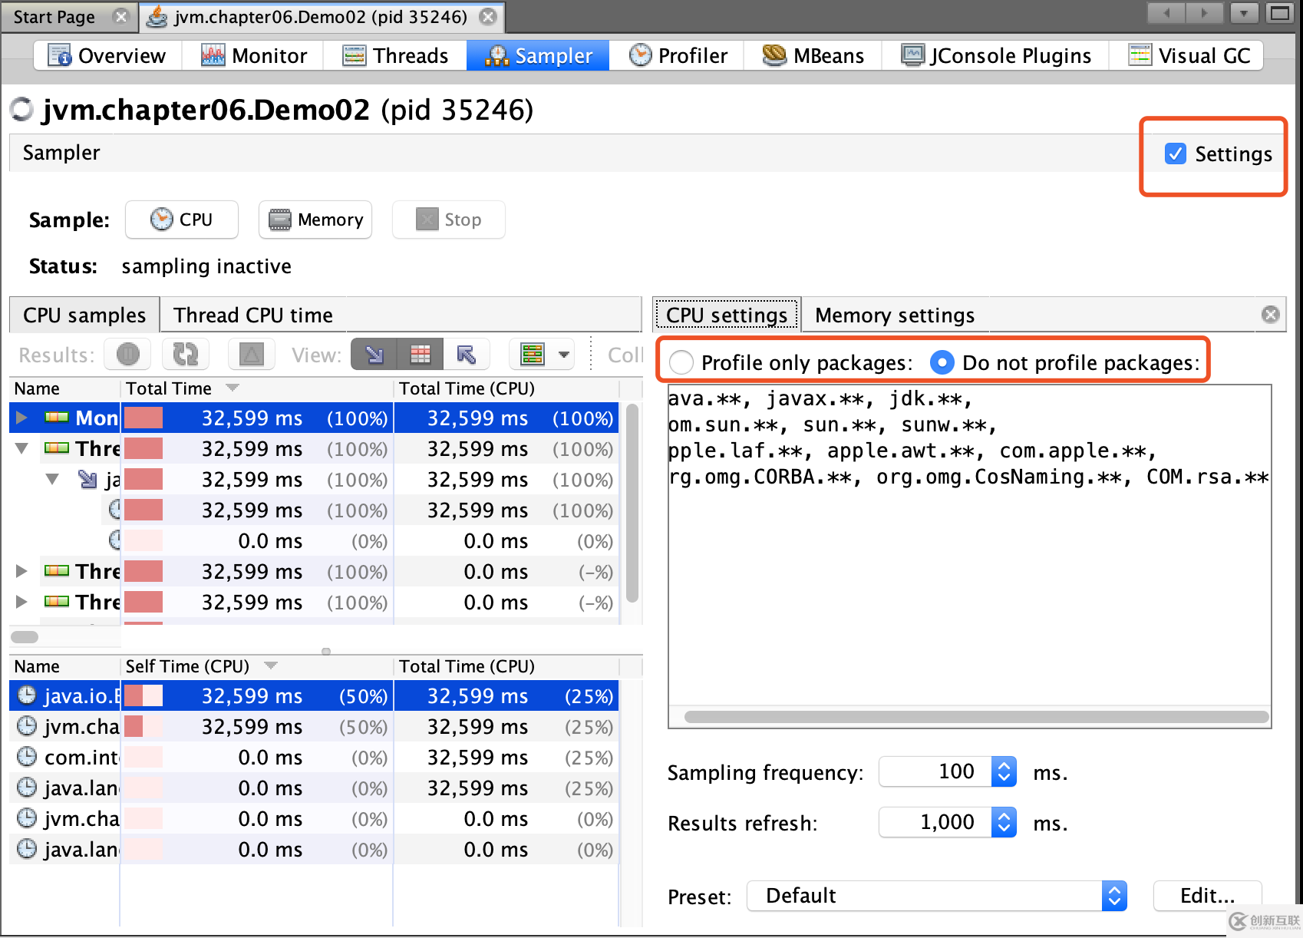Screen dimensions: 1303x938
Task: Click the packages list horizontal scrollbar
Action: tap(976, 716)
